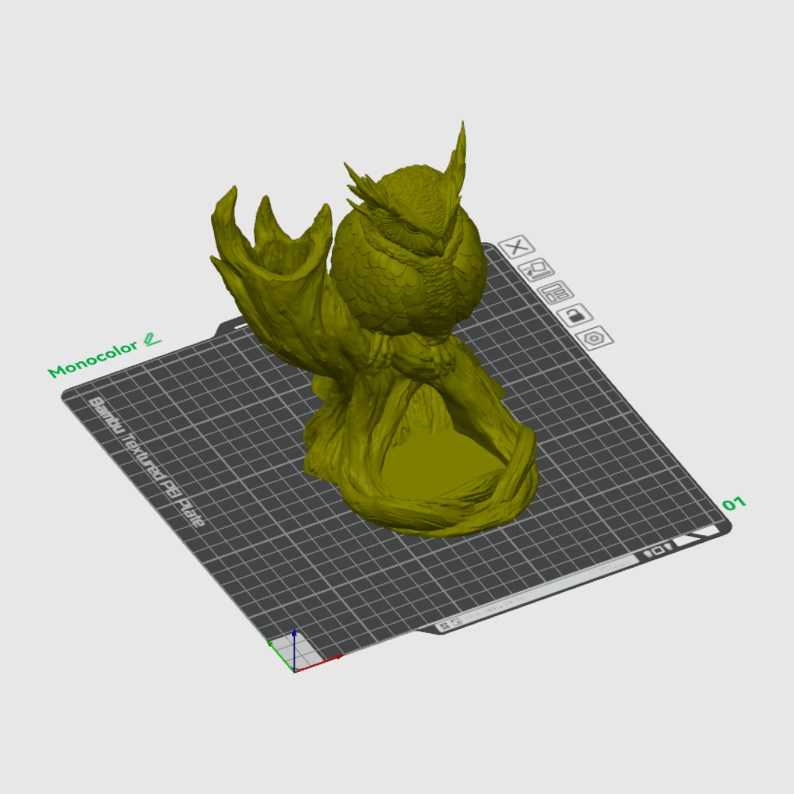Click the plate number 01
The height and width of the screenshot is (794, 794).
tap(734, 503)
